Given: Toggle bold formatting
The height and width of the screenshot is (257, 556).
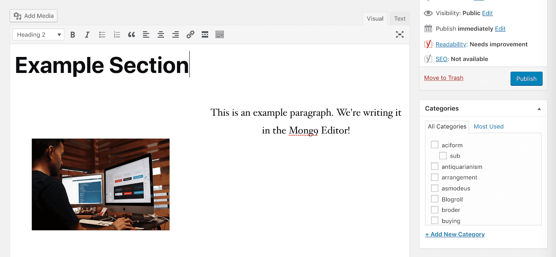Looking at the screenshot, I should pos(73,35).
